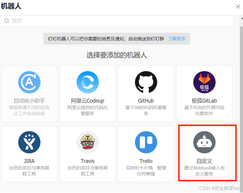Select the 极狐GitLab fox icon
Viewport: 243px width, 193px height.
(x=204, y=82)
